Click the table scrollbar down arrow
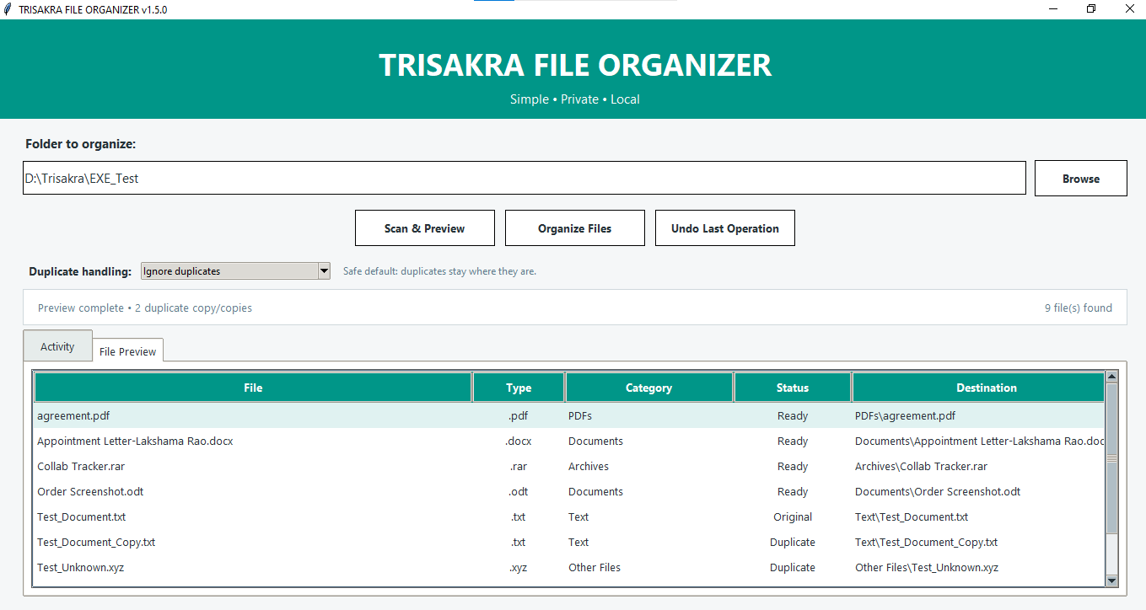The width and height of the screenshot is (1146, 610). point(1111,580)
